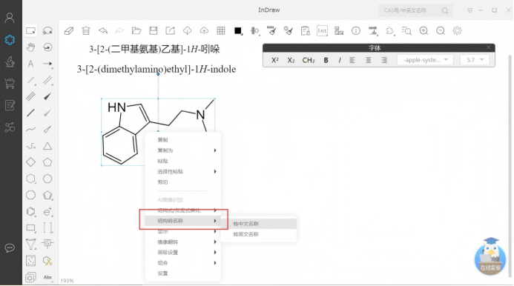Align text to the right
Screen dimensions: 514x286
384,60
